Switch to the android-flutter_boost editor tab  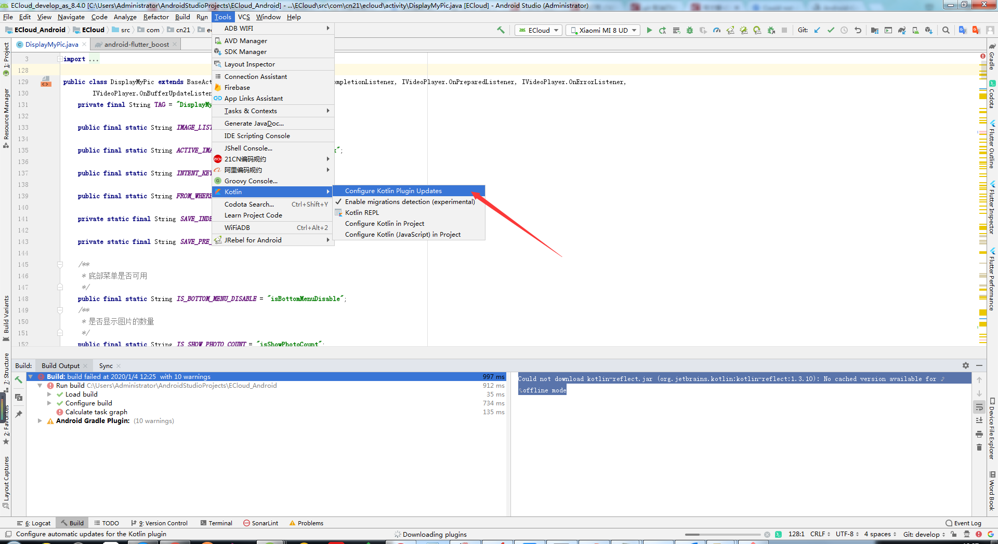click(136, 45)
